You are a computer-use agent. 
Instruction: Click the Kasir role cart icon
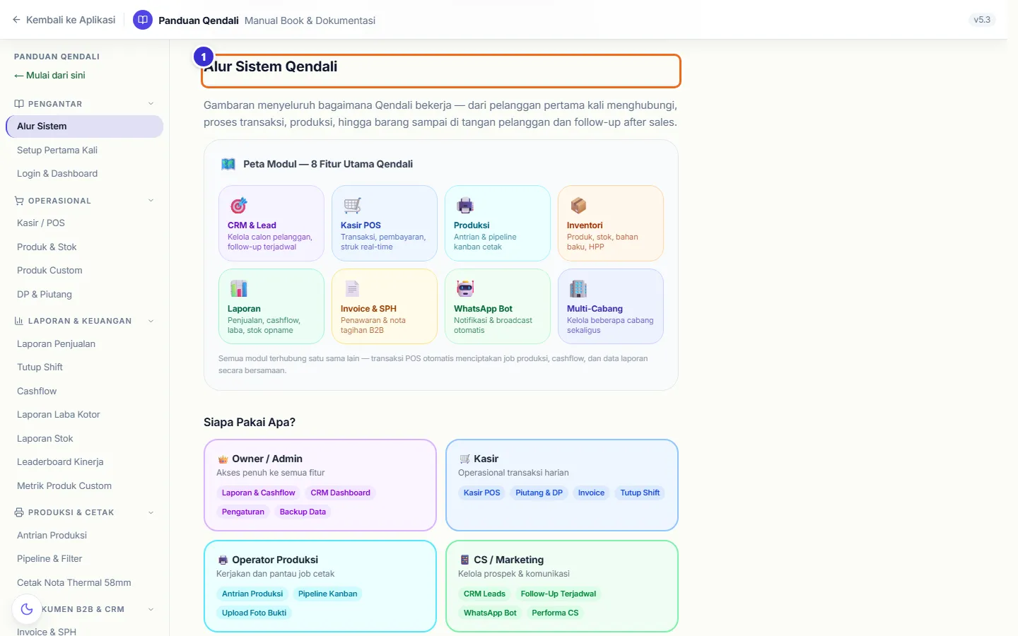(x=464, y=459)
